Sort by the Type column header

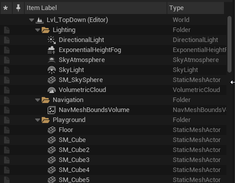pos(195,8)
